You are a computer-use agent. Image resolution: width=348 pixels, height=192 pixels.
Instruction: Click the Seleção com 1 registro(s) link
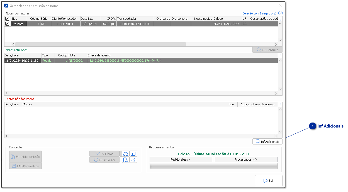point(260,13)
